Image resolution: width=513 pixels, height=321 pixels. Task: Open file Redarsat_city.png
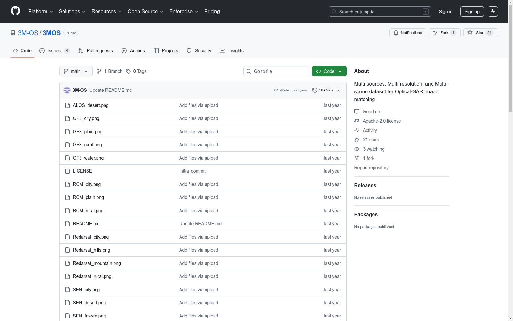(x=91, y=237)
